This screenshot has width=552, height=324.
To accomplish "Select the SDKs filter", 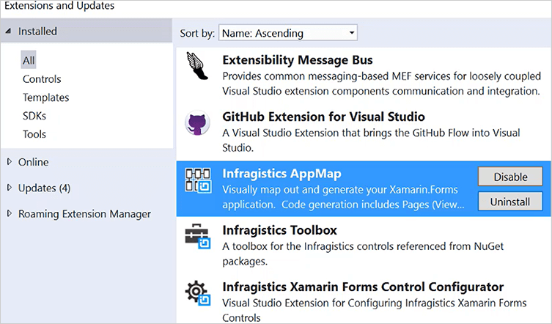I will point(34,116).
